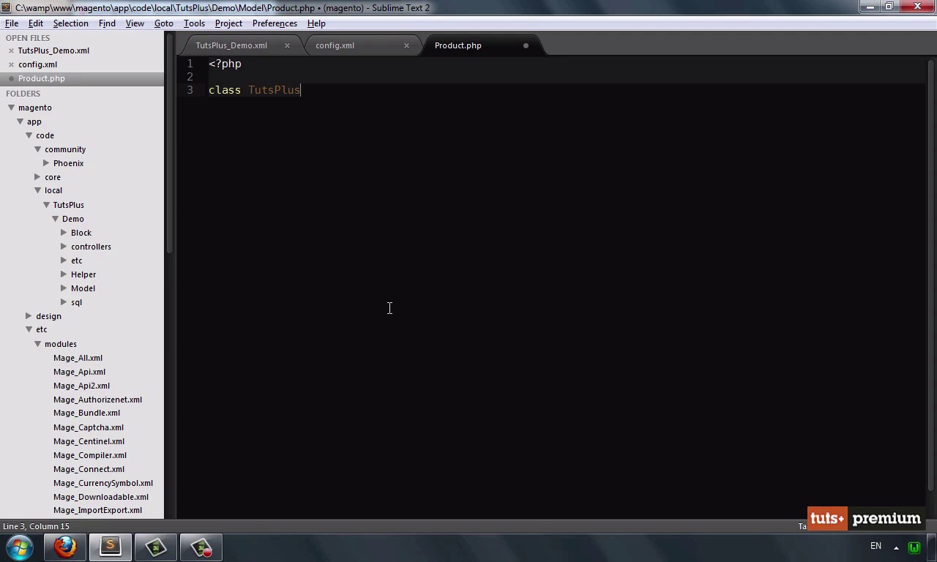Collapse the code folder
The image size is (937, 562).
[x=29, y=135]
